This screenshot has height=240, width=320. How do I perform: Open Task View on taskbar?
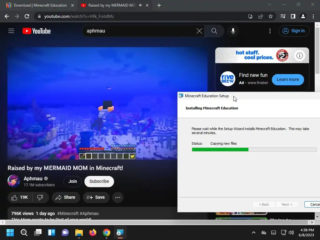click(x=38, y=232)
